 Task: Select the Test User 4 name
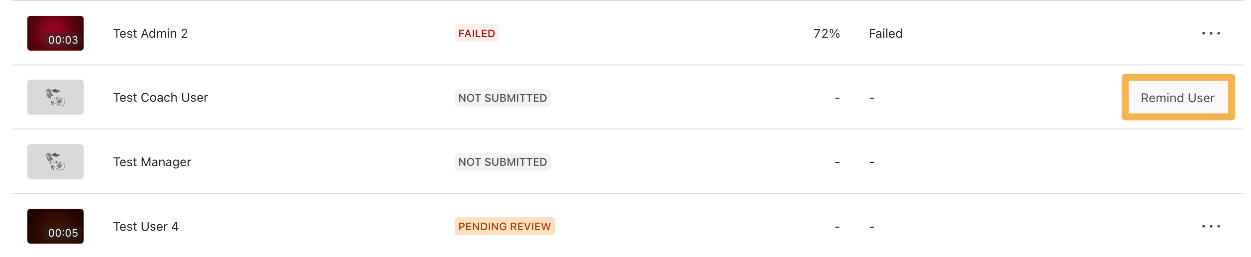click(146, 227)
